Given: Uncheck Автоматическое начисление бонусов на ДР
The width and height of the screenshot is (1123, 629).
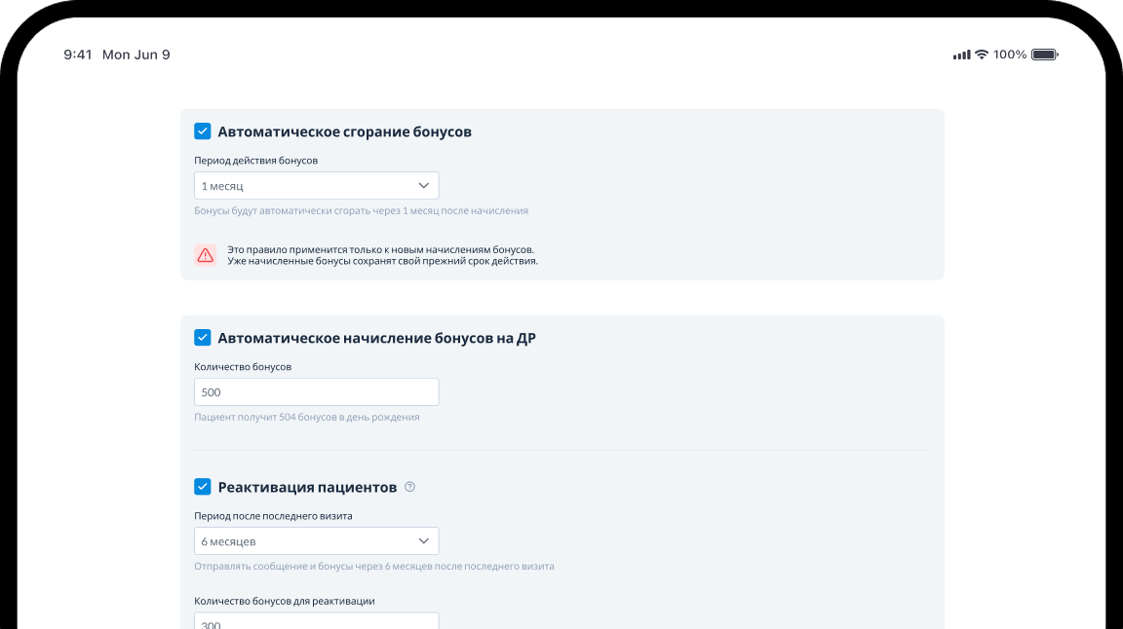Looking at the screenshot, I should coord(203,338).
